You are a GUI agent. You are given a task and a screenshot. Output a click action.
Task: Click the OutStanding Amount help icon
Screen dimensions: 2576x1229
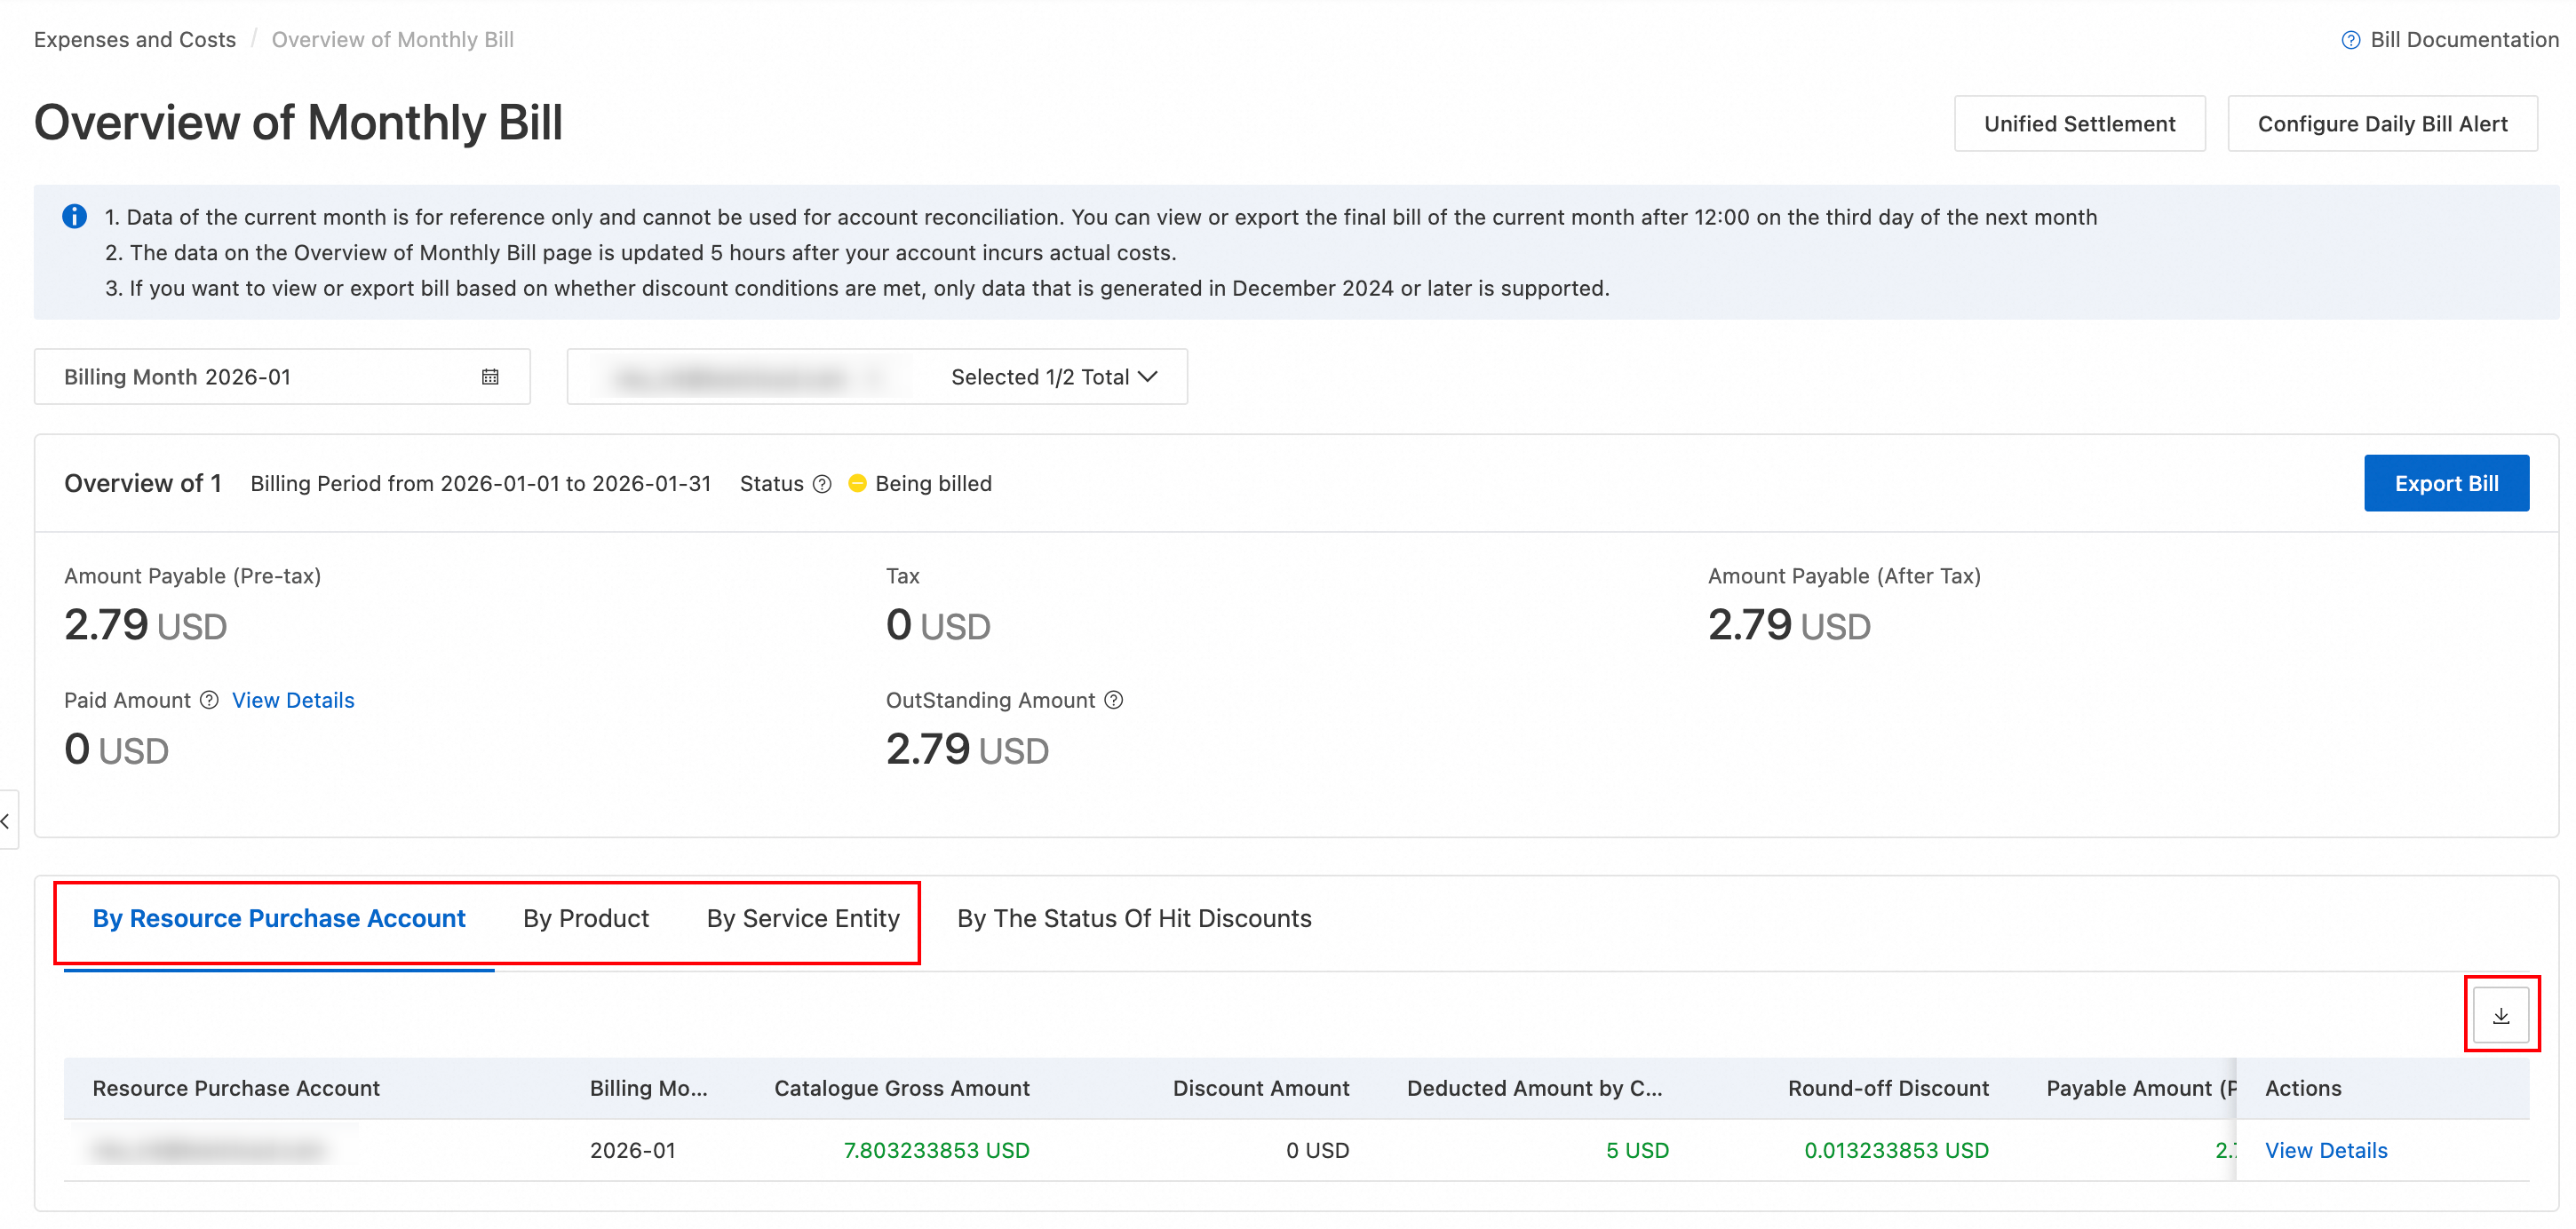click(x=1114, y=700)
